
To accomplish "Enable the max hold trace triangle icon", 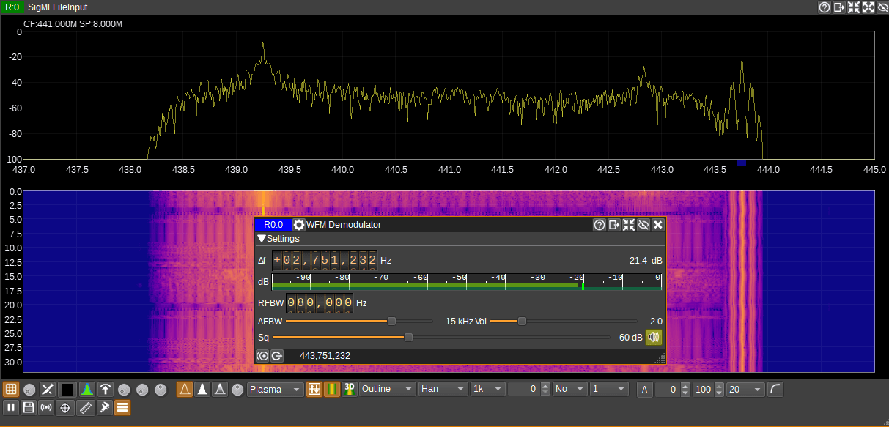I will tap(202, 389).
